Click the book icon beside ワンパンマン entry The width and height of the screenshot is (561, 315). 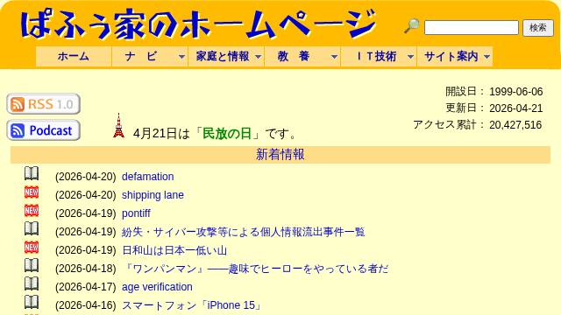(x=32, y=265)
